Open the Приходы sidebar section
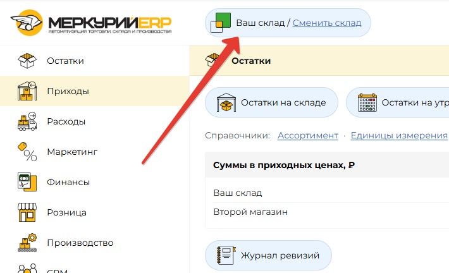This screenshot has height=273, width=449. (x=94, y=91)
